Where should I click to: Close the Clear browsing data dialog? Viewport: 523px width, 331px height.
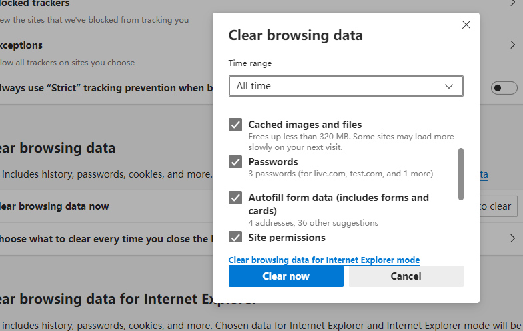466,25
